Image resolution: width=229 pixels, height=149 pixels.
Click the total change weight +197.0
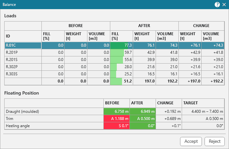click(190, 81)
